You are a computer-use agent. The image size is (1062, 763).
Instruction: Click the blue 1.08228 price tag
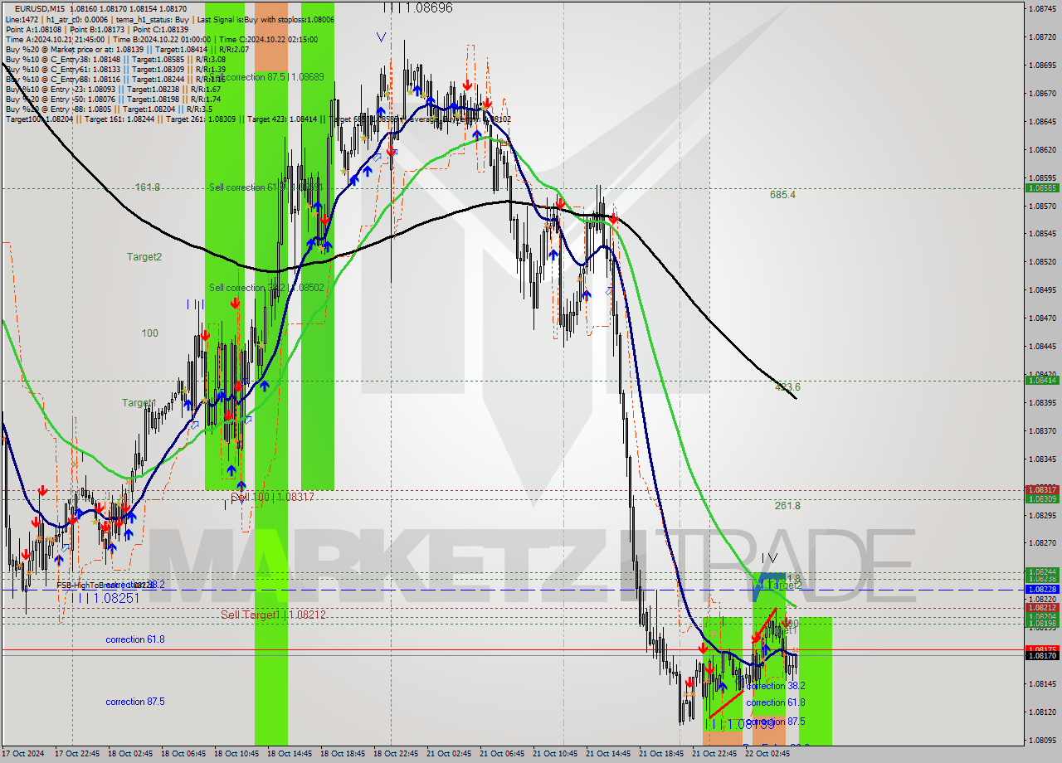tap(1044, 590)
